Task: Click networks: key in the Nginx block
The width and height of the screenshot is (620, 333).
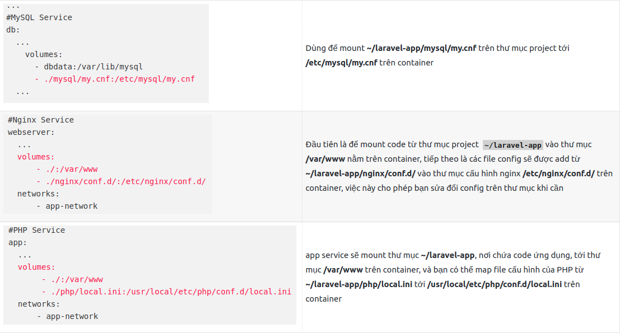Action: [38, 194]
